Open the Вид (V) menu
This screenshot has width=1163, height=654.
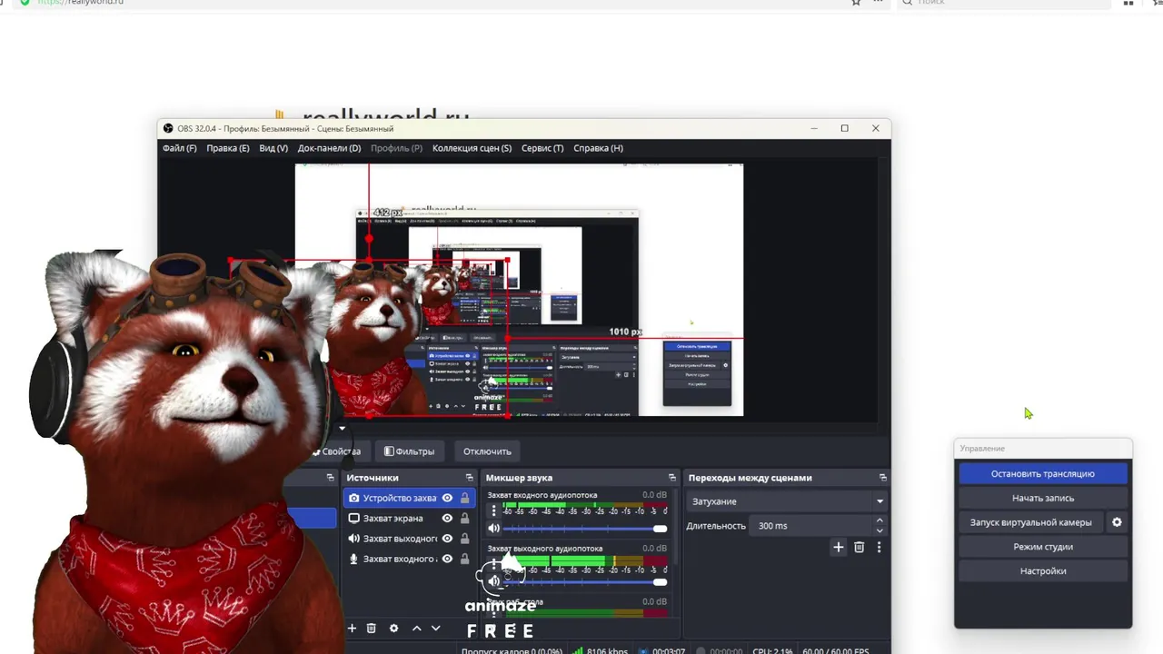pos(273,148)
